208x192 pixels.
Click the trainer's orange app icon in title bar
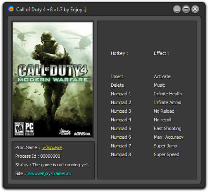point(11,9)
